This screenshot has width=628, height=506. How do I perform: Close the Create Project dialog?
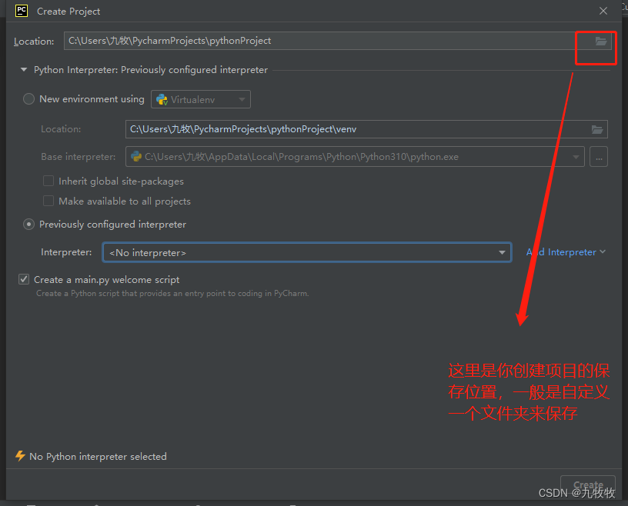pos(603,11)
